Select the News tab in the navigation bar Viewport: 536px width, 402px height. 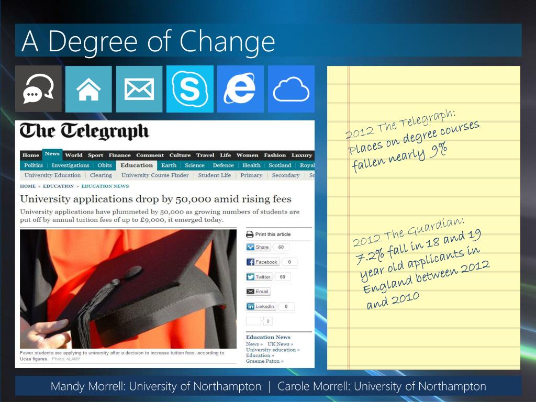52,154
